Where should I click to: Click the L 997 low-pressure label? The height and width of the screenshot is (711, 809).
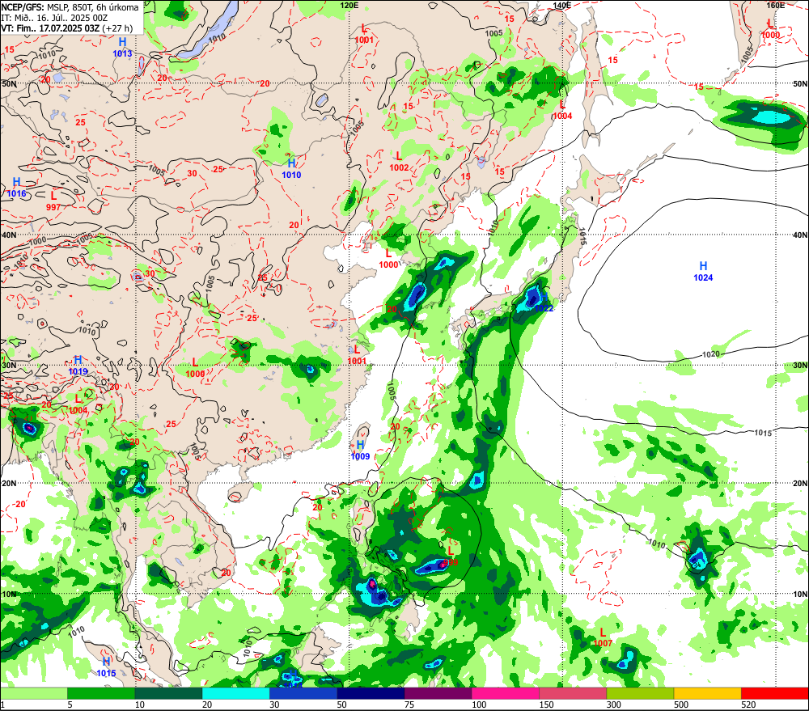click(53, 201)
